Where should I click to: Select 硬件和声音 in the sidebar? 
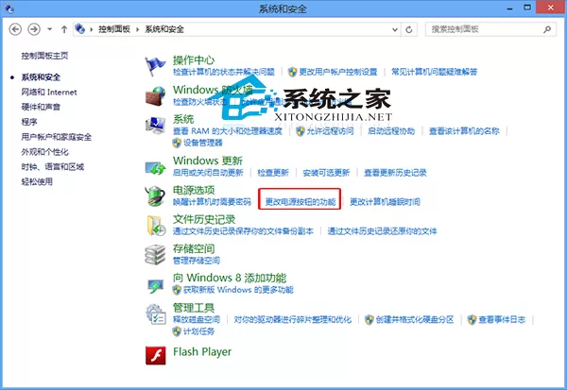[x=41, y=107]
